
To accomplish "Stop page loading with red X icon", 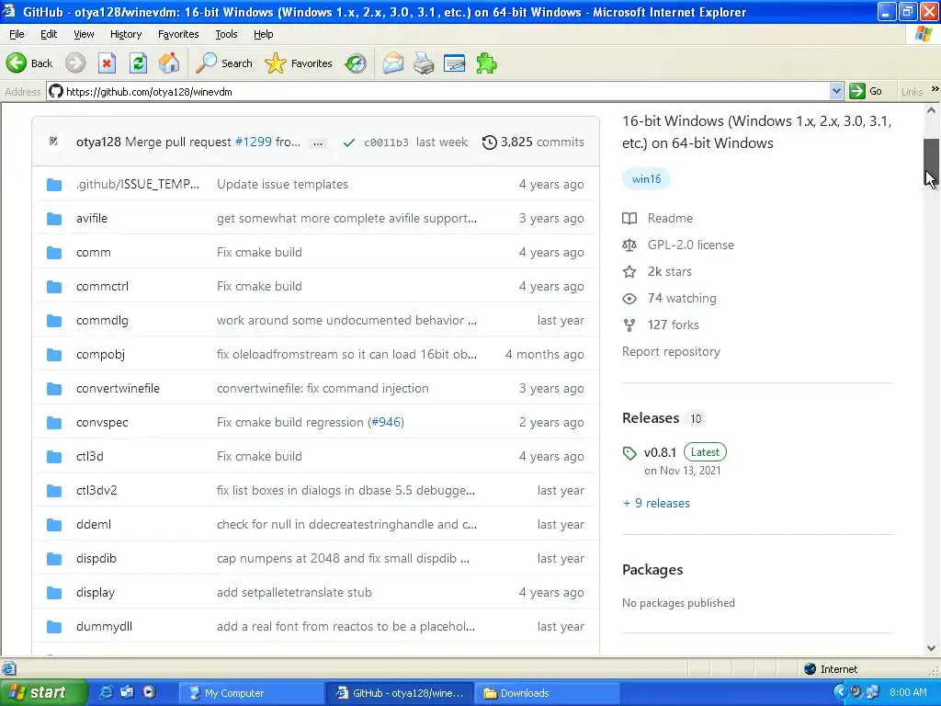I will pos(107,63).
